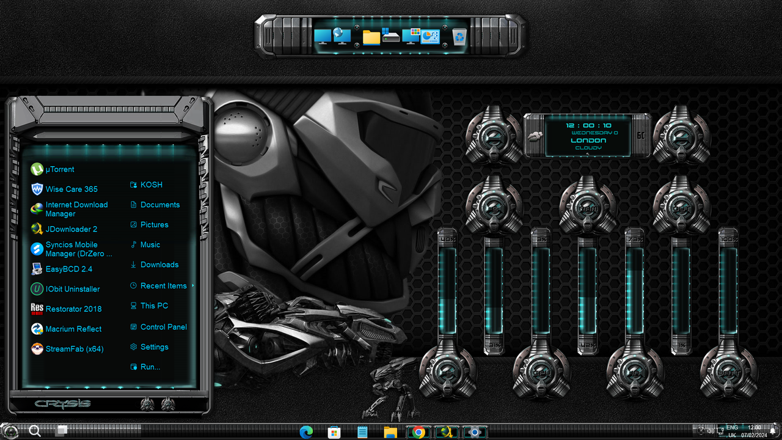The height and width of the screenshot is (440, 782).
Task: Switch to Google Chrome on the taskbar
Action: pos(418,432)
